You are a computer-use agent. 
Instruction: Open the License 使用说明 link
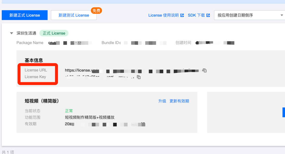pyautogui.click(x=163, y=15)
